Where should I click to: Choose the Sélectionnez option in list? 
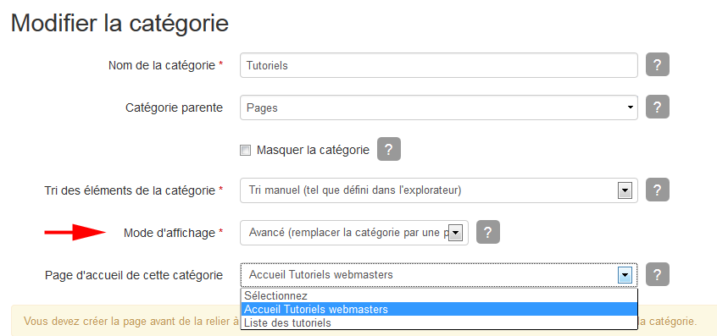pyautogui.click(x=438, y=295)
